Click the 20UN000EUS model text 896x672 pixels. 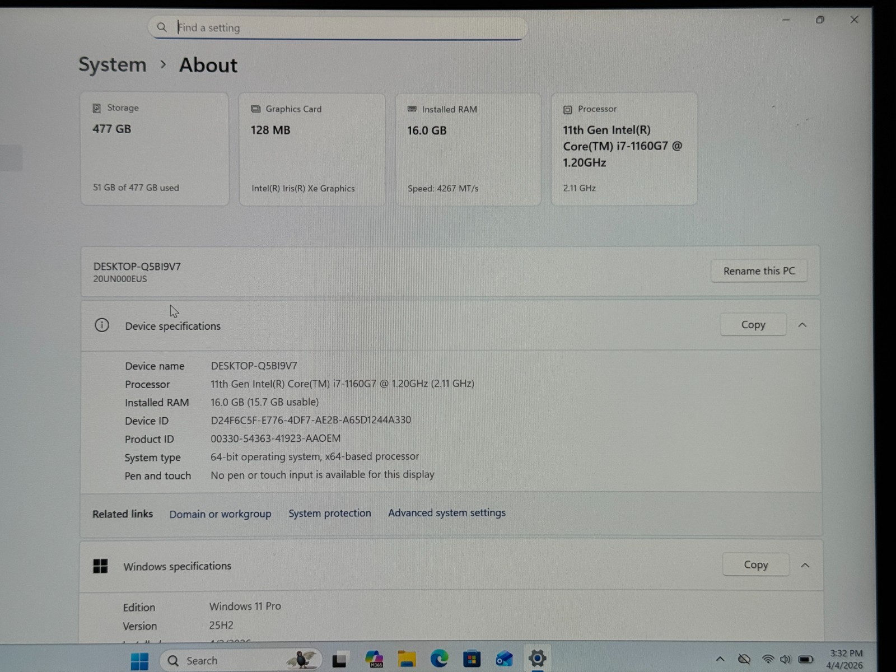(x=120, y=279)
